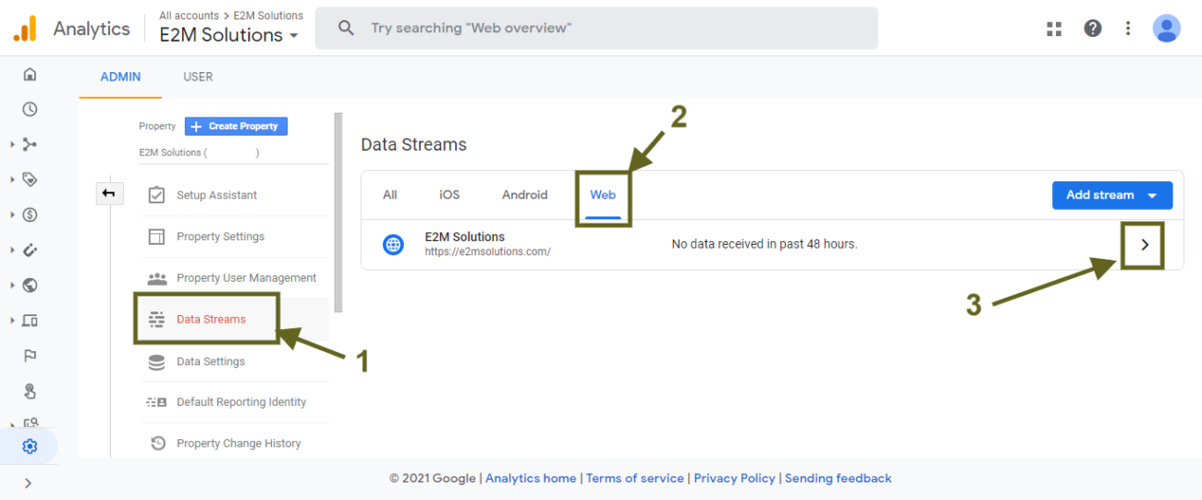Click the Create Property button

236,127
